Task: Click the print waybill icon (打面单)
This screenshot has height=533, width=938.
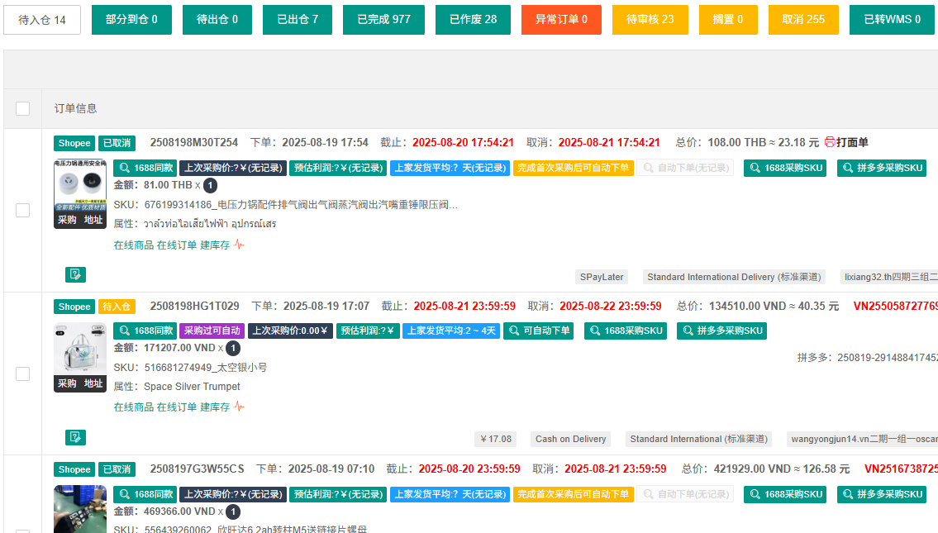Action: 830,142
